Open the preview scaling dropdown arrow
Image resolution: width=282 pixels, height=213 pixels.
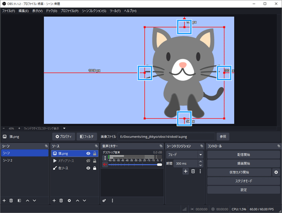point(64,129)
